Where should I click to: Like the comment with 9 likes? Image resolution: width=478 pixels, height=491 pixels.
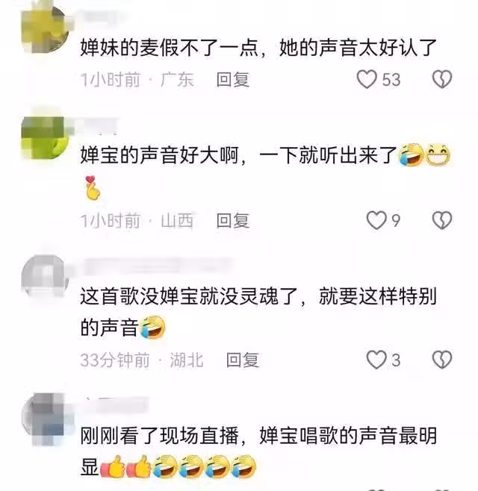[x=376, y=220]
